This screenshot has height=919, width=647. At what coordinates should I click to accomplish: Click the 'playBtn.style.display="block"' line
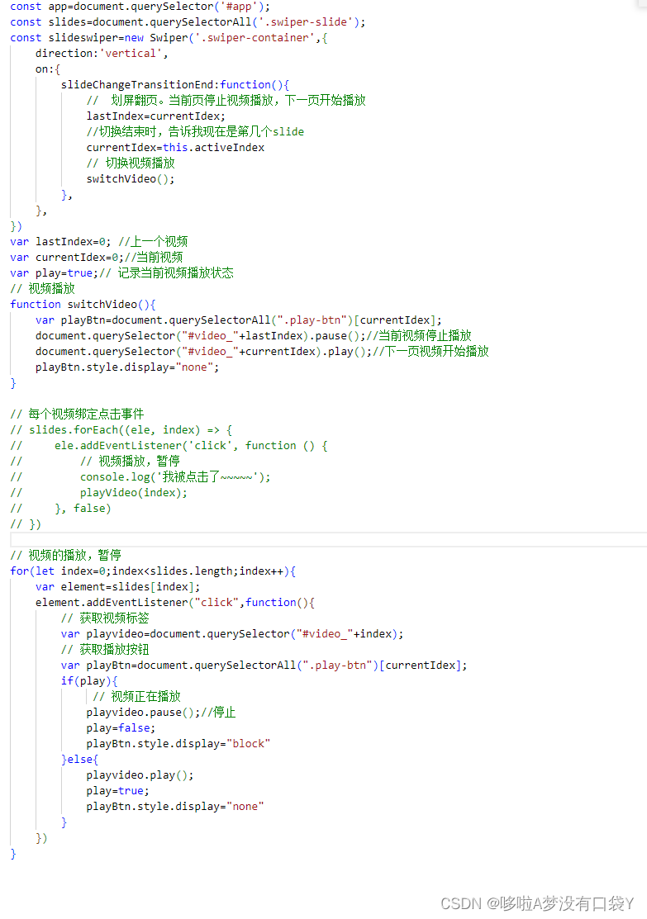point(178,744)
